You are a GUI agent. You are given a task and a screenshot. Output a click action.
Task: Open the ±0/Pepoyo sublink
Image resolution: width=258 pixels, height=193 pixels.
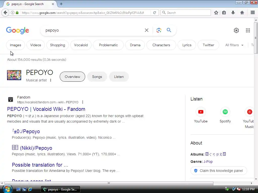pyautogui.click(x=26, y=131)
